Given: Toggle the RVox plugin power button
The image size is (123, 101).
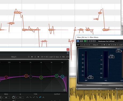Looking at the screenshot, I should coord(78,41).
